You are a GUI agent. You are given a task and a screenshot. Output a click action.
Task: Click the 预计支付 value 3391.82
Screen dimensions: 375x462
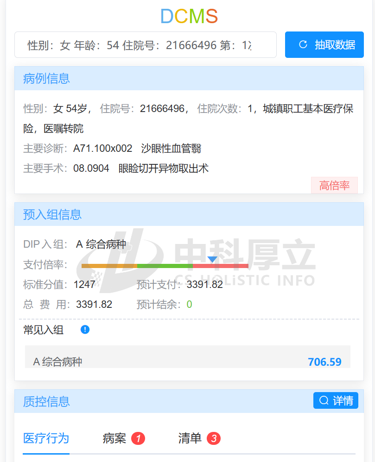coord(205,284)
